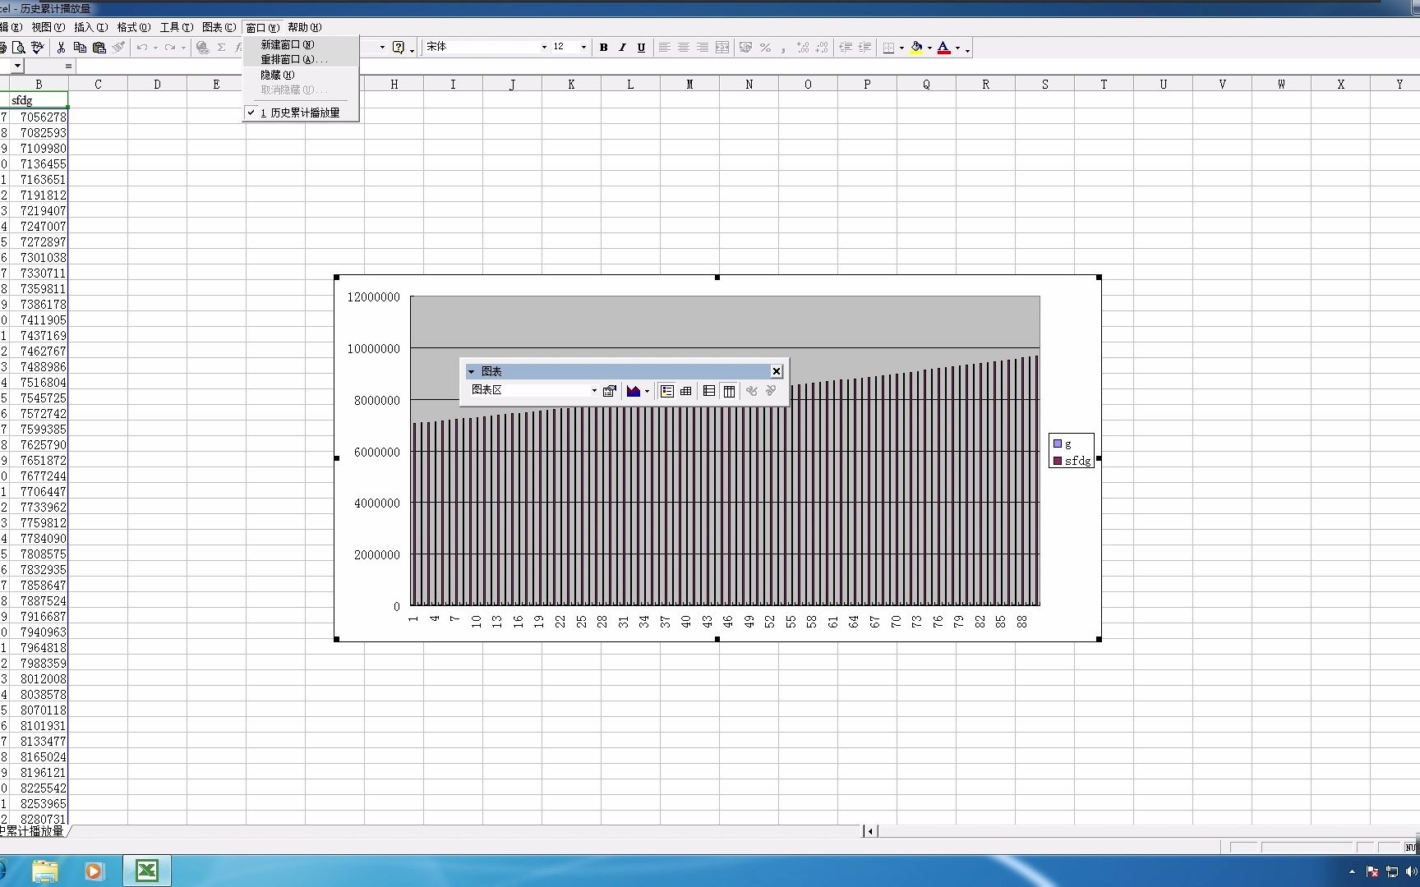The height and width of the screenshot is (887, 1420).
Task: Click the AutoSum icon on the toolbar
Action: tap(221, 47)
